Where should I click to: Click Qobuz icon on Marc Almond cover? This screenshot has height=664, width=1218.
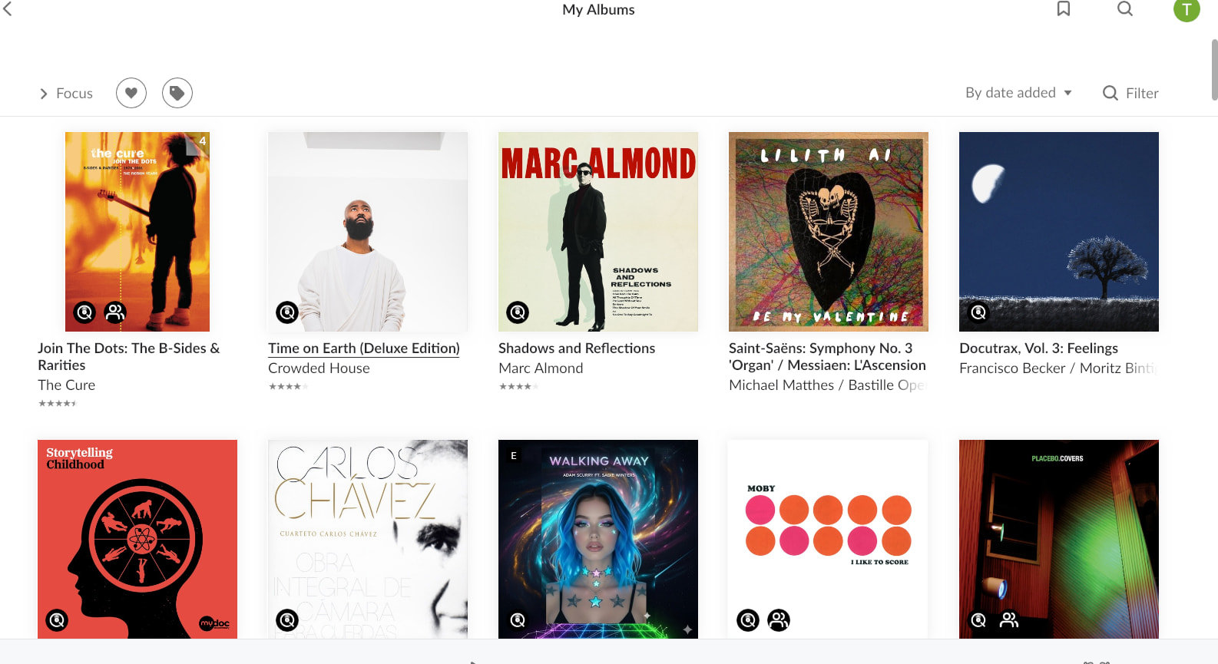click(x=518, y=312)
